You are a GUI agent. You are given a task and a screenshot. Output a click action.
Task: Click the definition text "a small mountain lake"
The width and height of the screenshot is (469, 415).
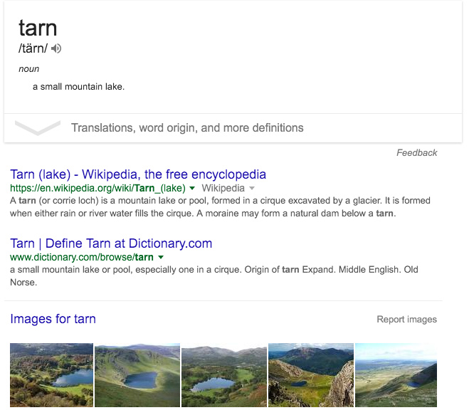tap(78, 87)
